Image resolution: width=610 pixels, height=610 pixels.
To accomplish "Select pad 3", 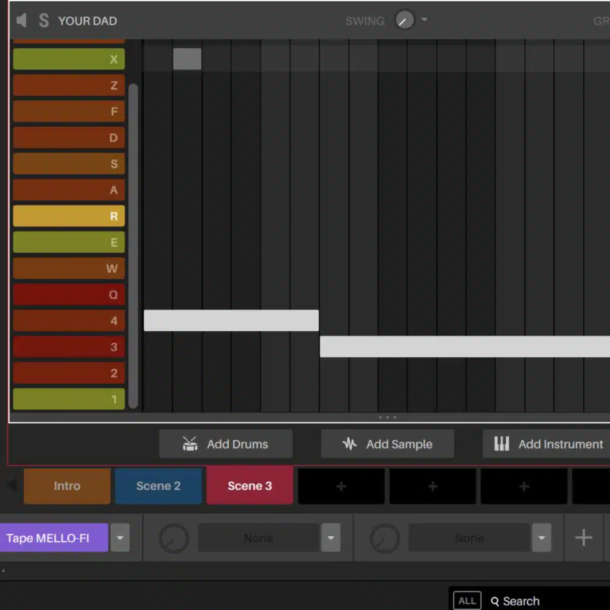I will point(69,347).
